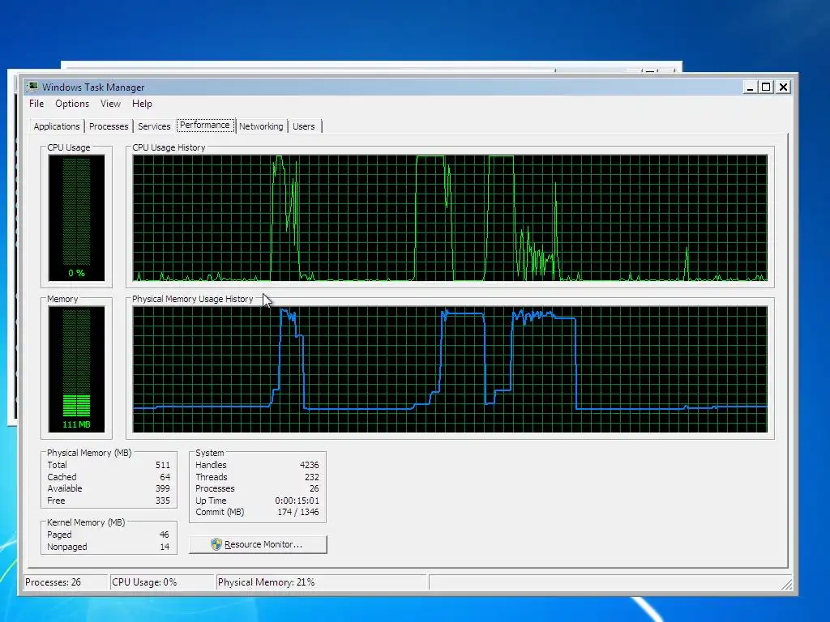Click the status bar Processes: 26 entry
This screenshot has height=622, width=830.
click(66, 582)
